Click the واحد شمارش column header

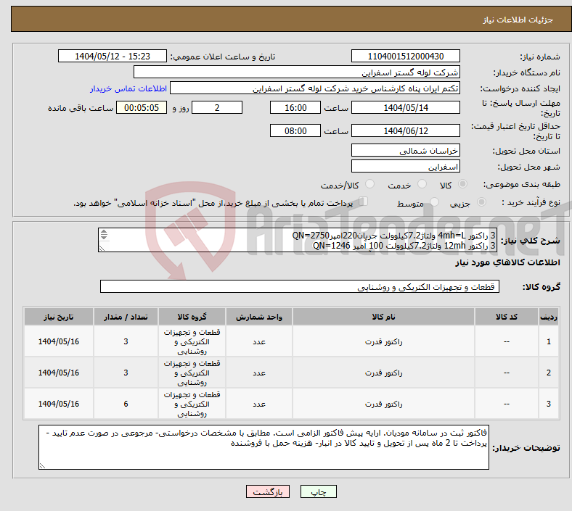(x=259, y=317)
